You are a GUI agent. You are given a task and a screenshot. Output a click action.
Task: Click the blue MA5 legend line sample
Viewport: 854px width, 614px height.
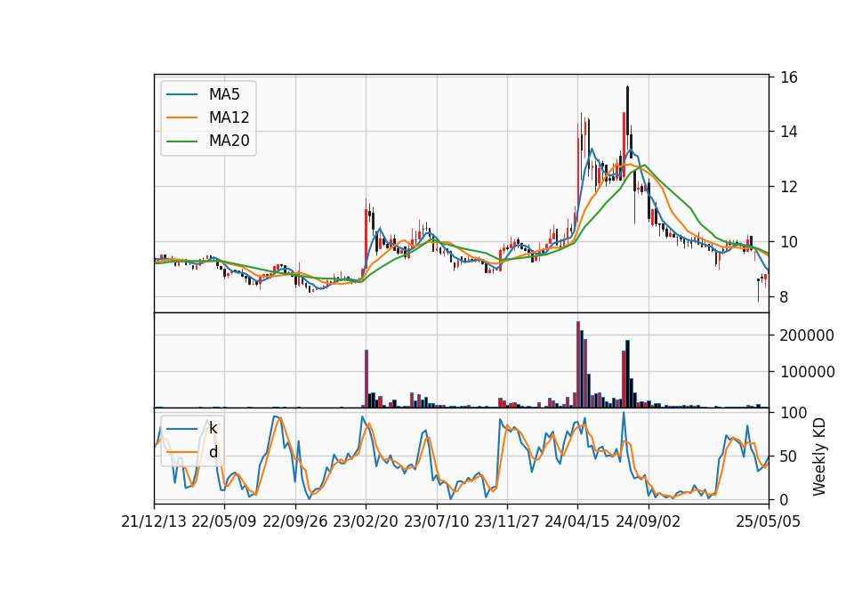tap(181, 94)
